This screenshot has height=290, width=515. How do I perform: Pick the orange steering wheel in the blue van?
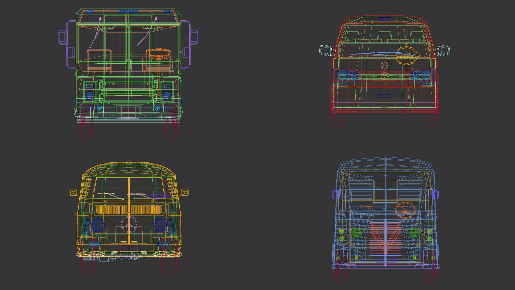(x=405, y=210)
